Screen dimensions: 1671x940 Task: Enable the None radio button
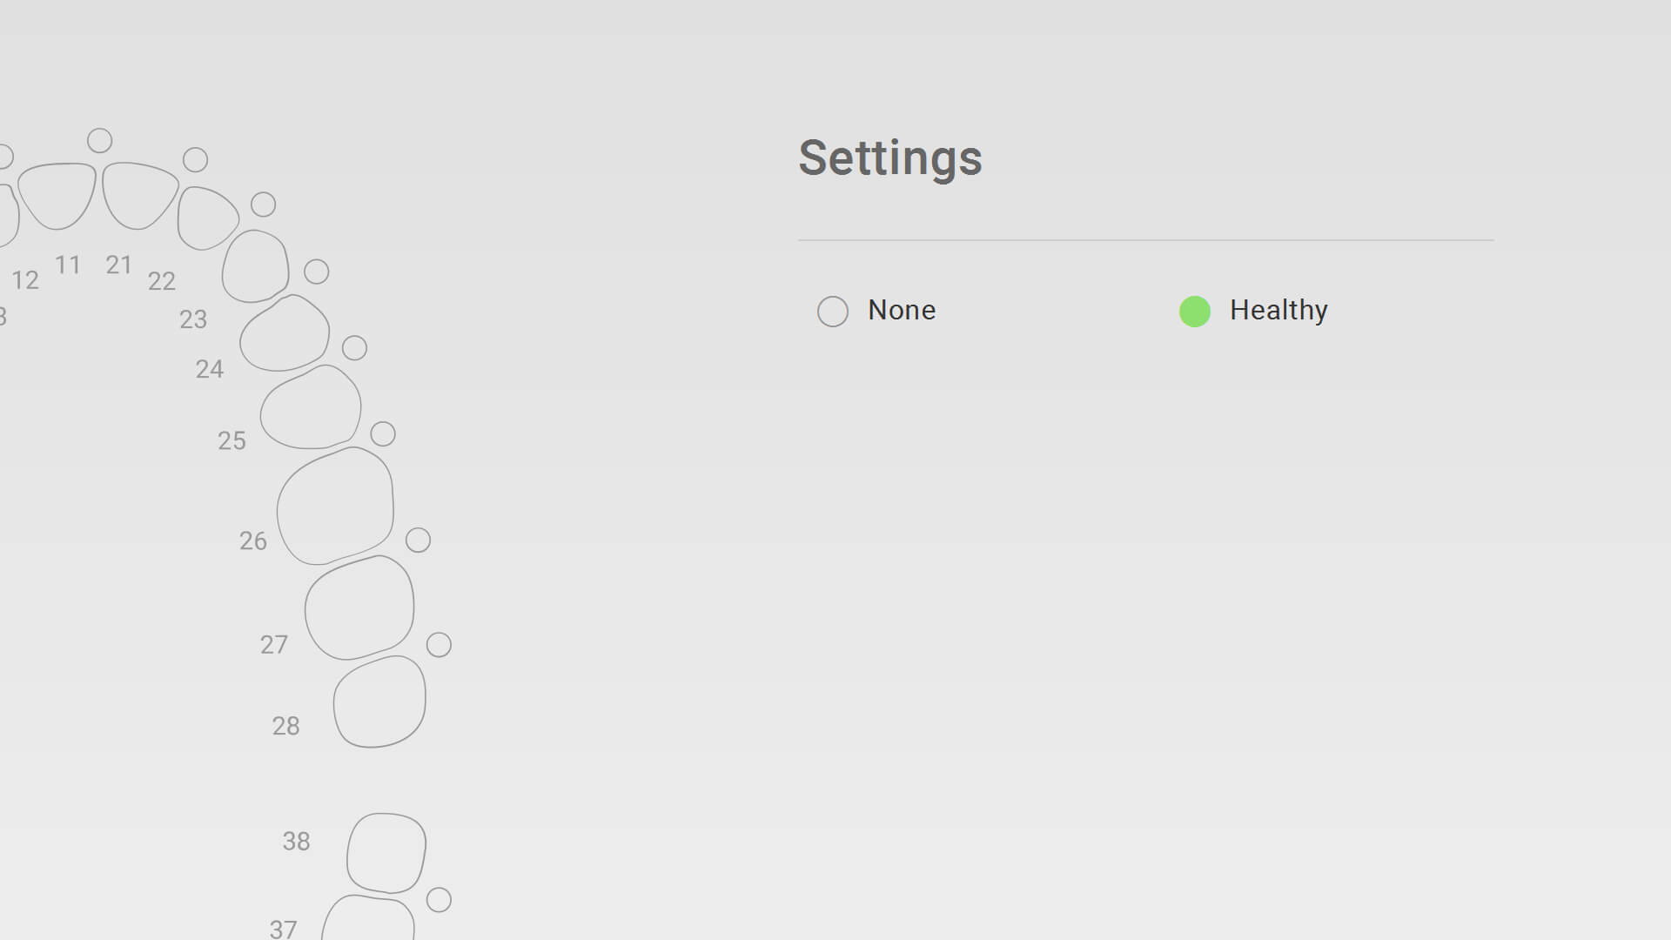[x=832, y=310]
